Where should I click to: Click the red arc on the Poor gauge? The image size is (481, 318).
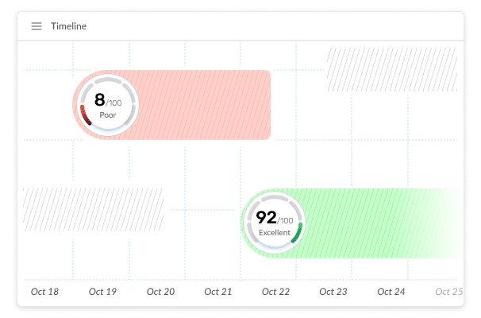point(85,115)
